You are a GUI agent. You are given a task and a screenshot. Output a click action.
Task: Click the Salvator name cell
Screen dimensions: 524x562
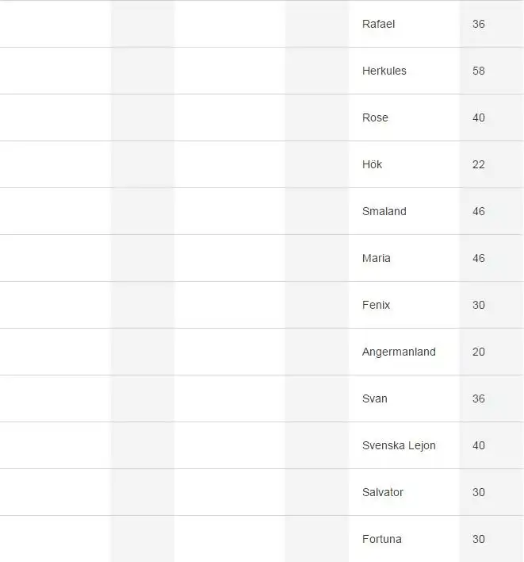tap(382, 492)
